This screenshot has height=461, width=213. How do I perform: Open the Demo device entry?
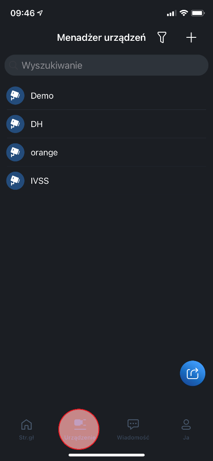point(106,96)
